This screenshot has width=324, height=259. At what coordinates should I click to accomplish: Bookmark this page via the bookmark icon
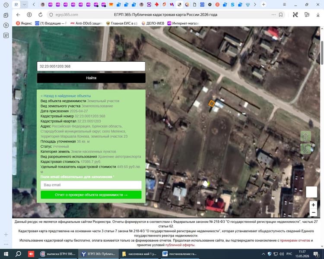tap(281, 15)
